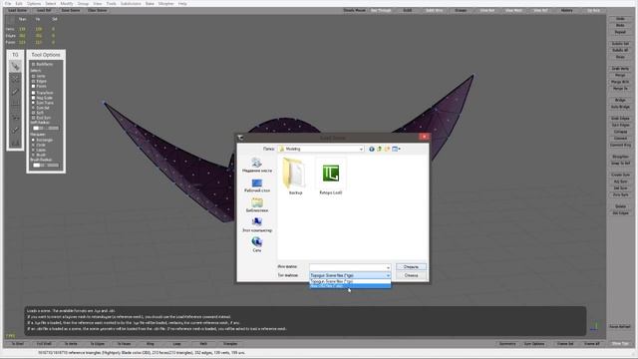
Task: Choose the Lasso marquee radio button
Action: [33, 150]
